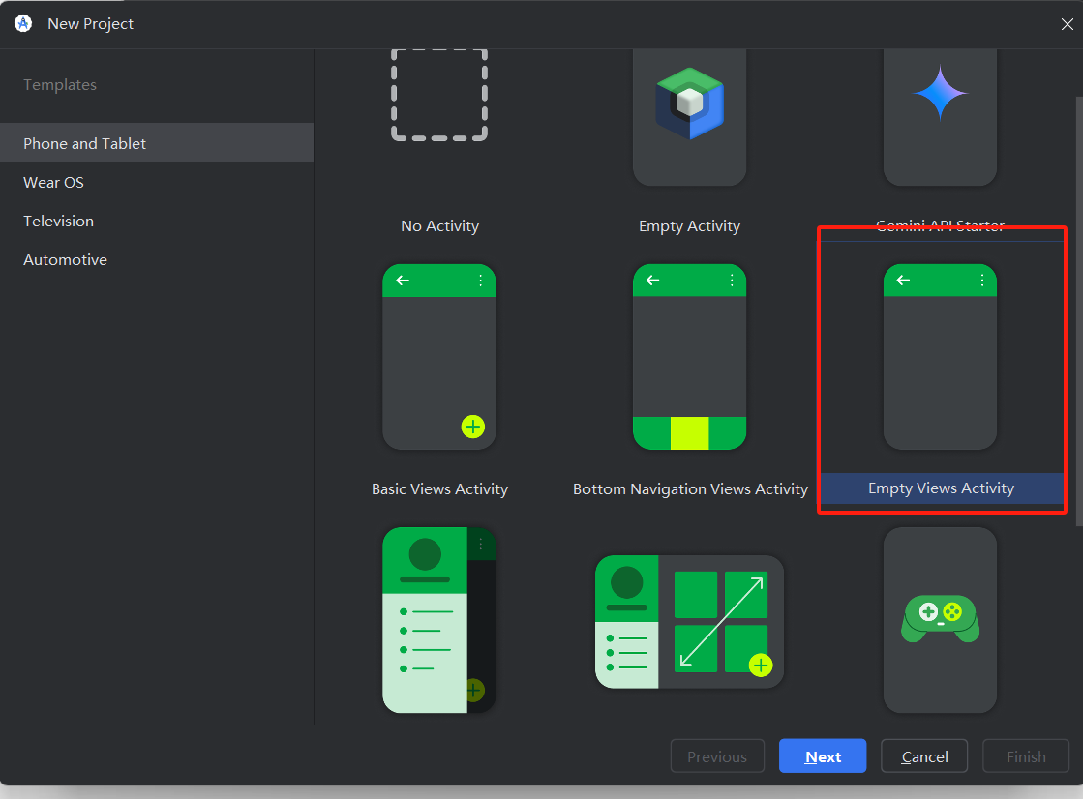The image size is (1083, 799).
Task: Switch to Automotive templates
Action: point(157,259)
